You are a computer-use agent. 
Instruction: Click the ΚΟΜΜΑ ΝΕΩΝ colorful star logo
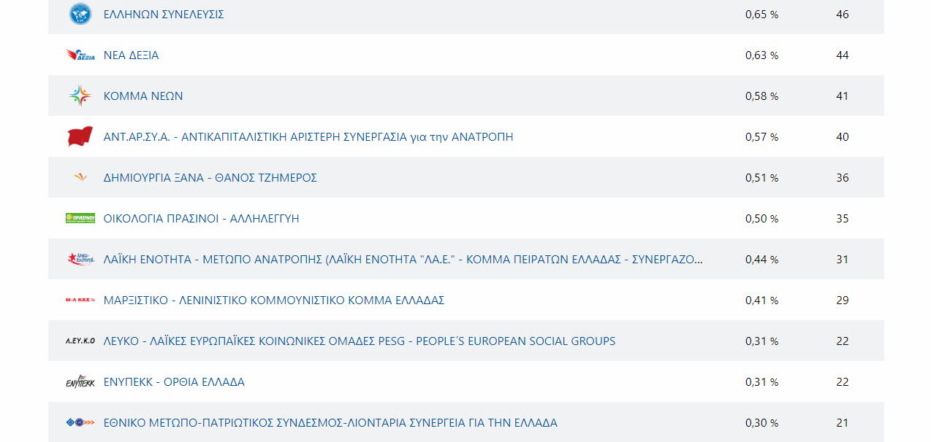point(80,96)
